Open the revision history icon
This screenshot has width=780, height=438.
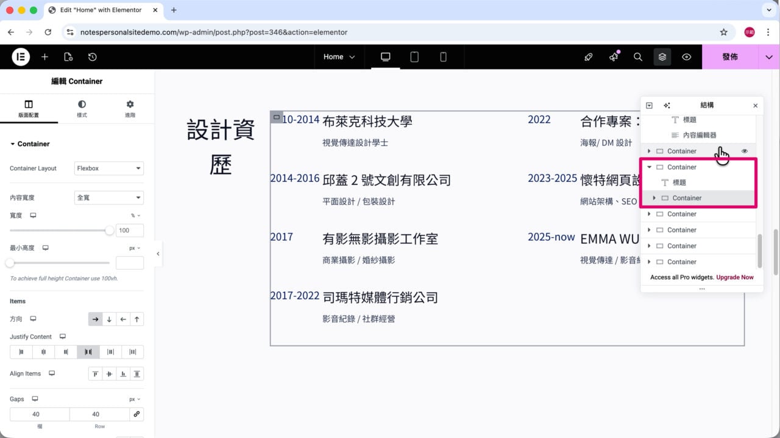point(92,57)
